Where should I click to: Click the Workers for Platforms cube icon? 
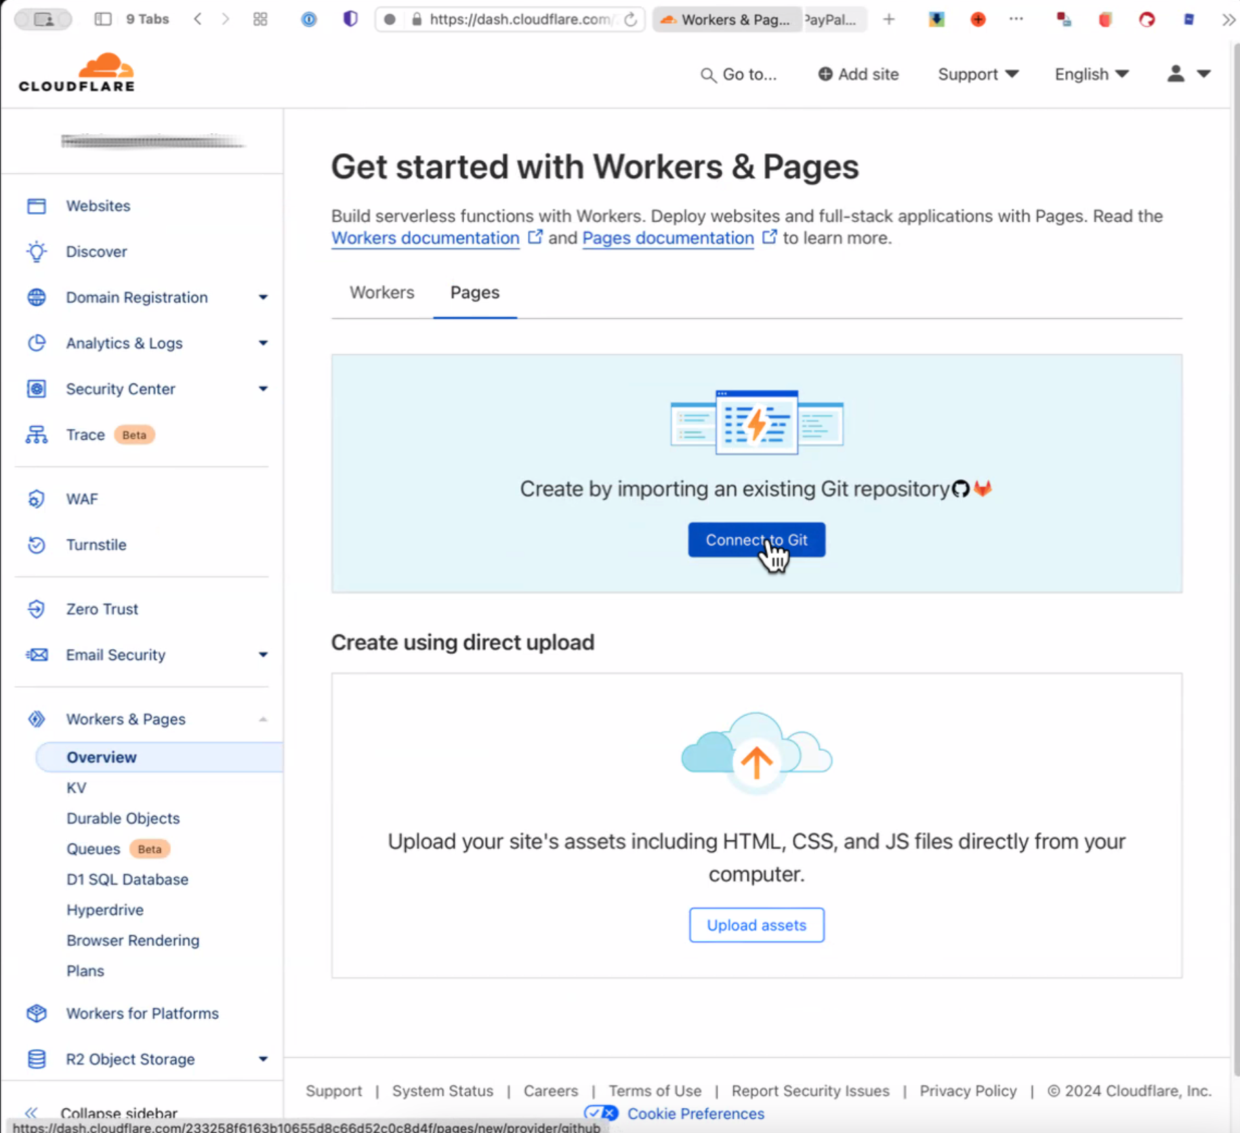click(37, 1014)
